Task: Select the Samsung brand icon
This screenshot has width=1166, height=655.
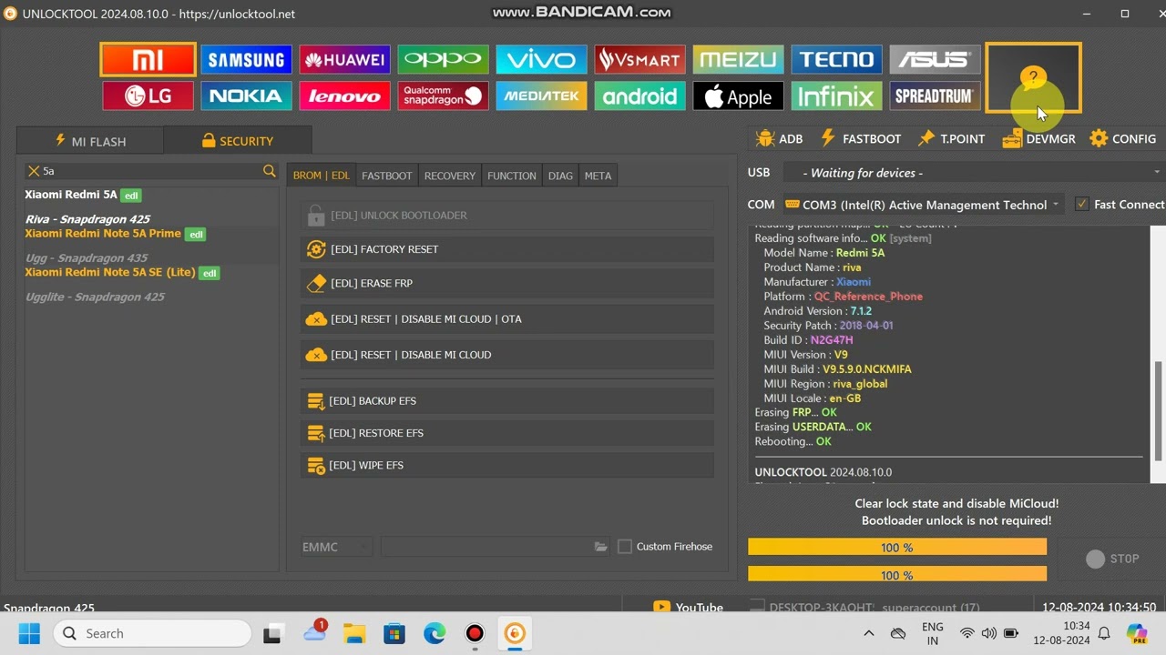Action: click(x=246, y=59)
